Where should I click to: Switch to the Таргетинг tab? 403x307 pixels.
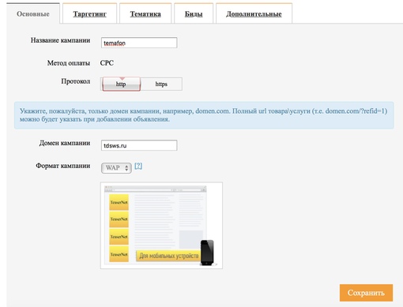89,14
